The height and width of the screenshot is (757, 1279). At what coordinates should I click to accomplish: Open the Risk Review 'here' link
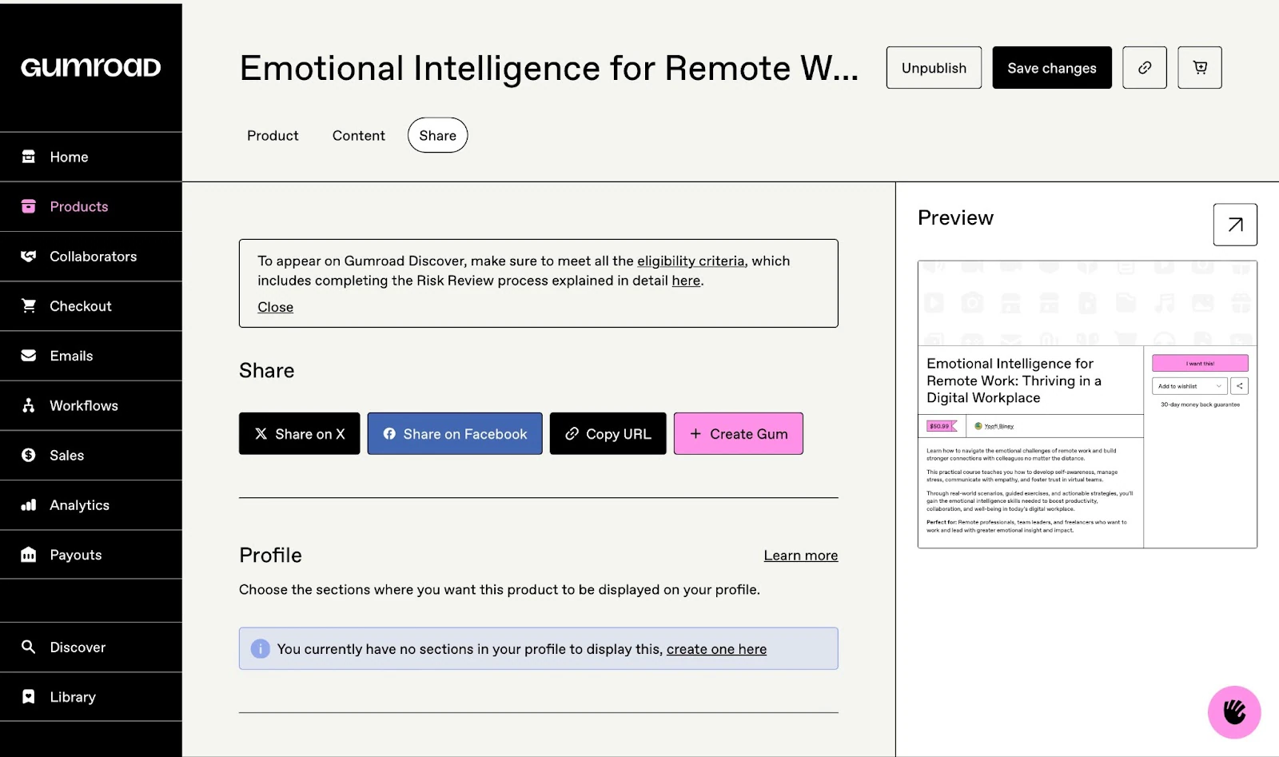686,281
